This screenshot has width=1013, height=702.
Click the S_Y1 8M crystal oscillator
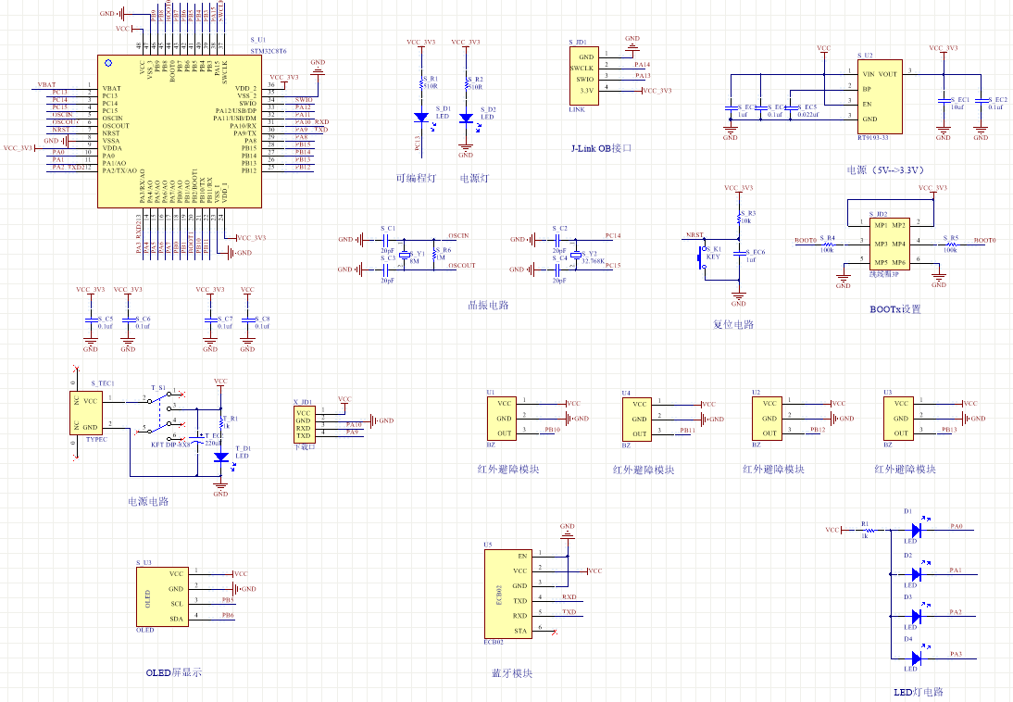coord(404,255)
